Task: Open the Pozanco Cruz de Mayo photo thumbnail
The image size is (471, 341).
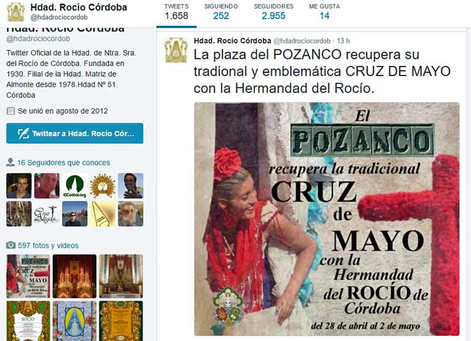Action: 28,276
